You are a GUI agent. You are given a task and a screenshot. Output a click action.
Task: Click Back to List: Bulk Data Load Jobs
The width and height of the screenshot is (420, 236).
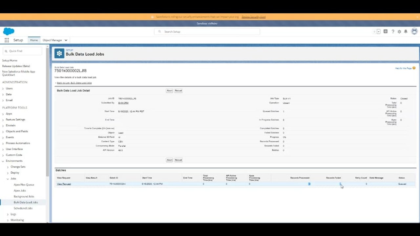(74, 83)
